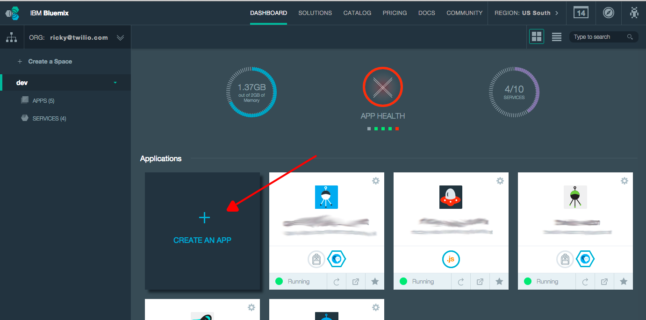Viewport: 646px width, 320px height.
Task: Open settings gear on the red UFO app card
Action: (x=500, y=181)
